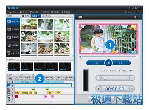Click the video track filmstrip icon
Image resolution: width=149 pixels, height=110 pixels.
pos(9,82)
